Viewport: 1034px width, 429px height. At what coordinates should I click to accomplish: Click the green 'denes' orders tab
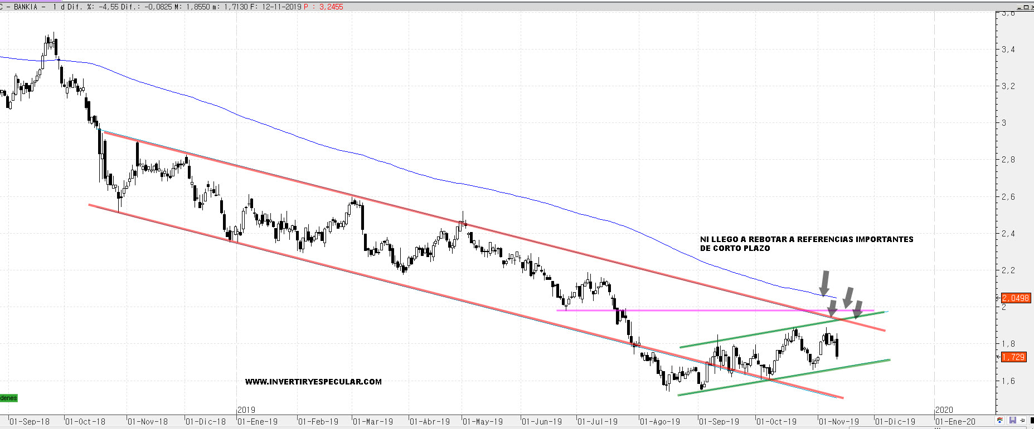tap(9, 398)
